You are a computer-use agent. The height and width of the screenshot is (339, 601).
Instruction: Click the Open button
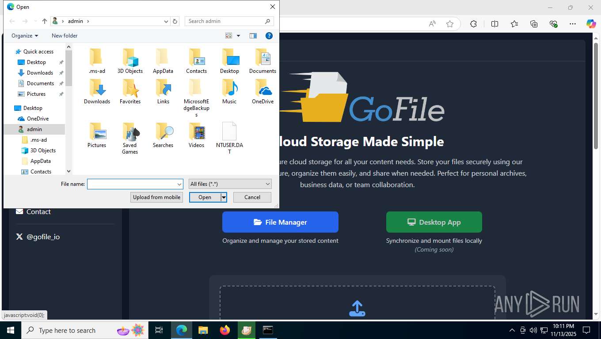(x=205, y=197)
